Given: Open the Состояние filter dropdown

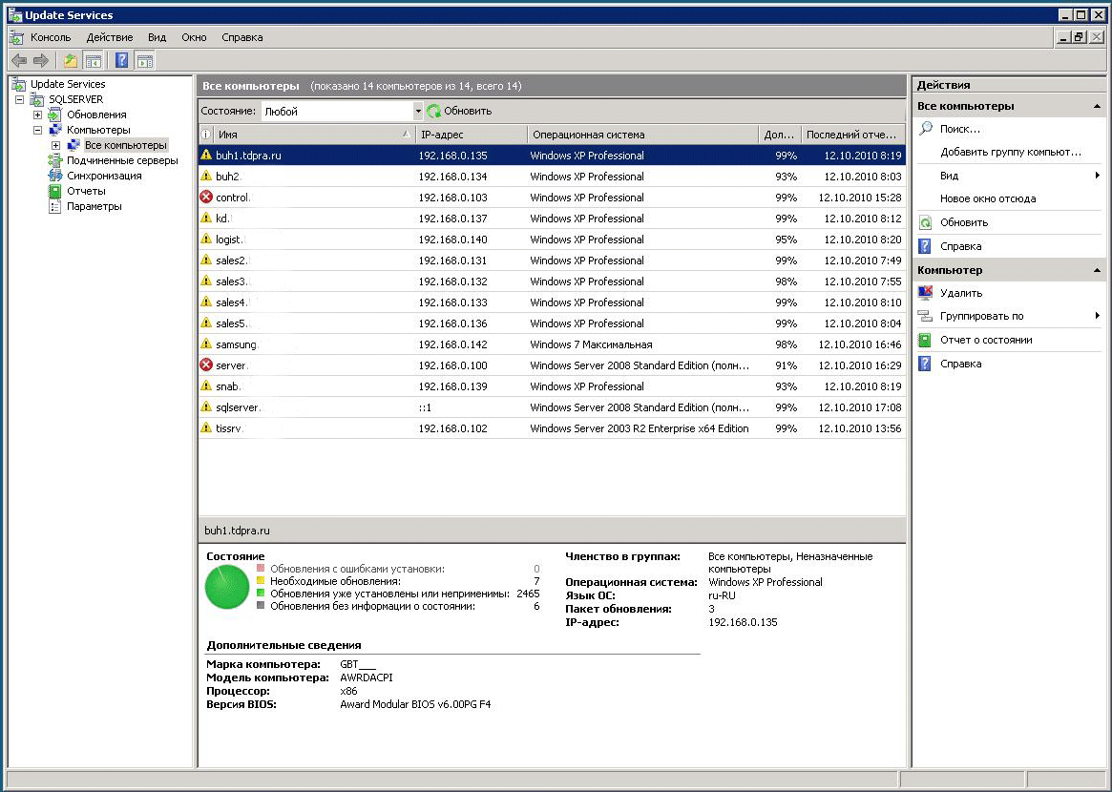Looking at the screenshot, I should [x=417, y=112].
